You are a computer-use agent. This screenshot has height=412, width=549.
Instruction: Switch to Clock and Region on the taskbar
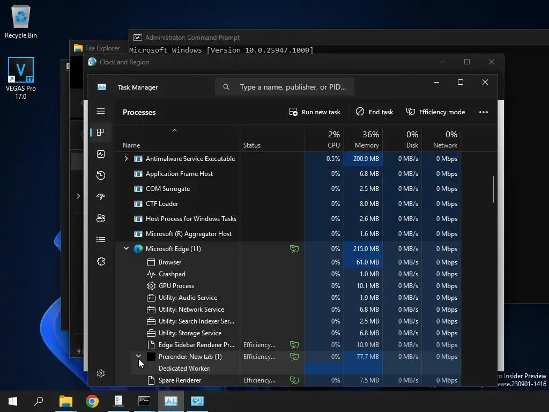coord(197,401)
